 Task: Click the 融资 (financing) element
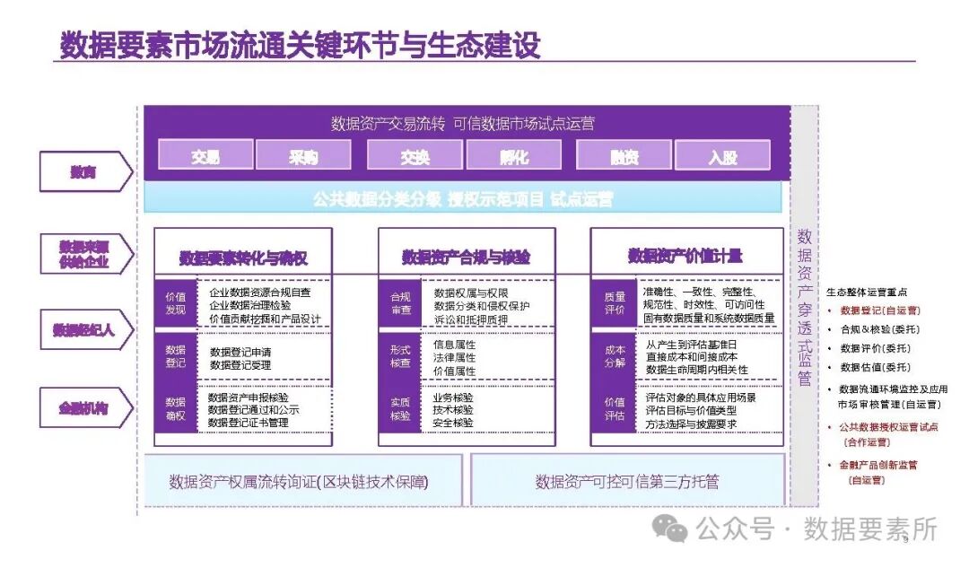(x=624, y=154)
